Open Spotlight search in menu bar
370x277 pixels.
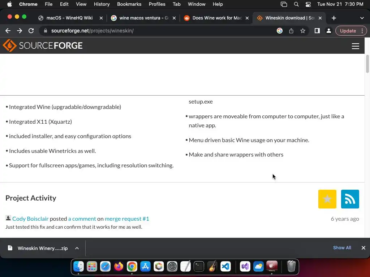pyautogui.click(x=296, y=4)
